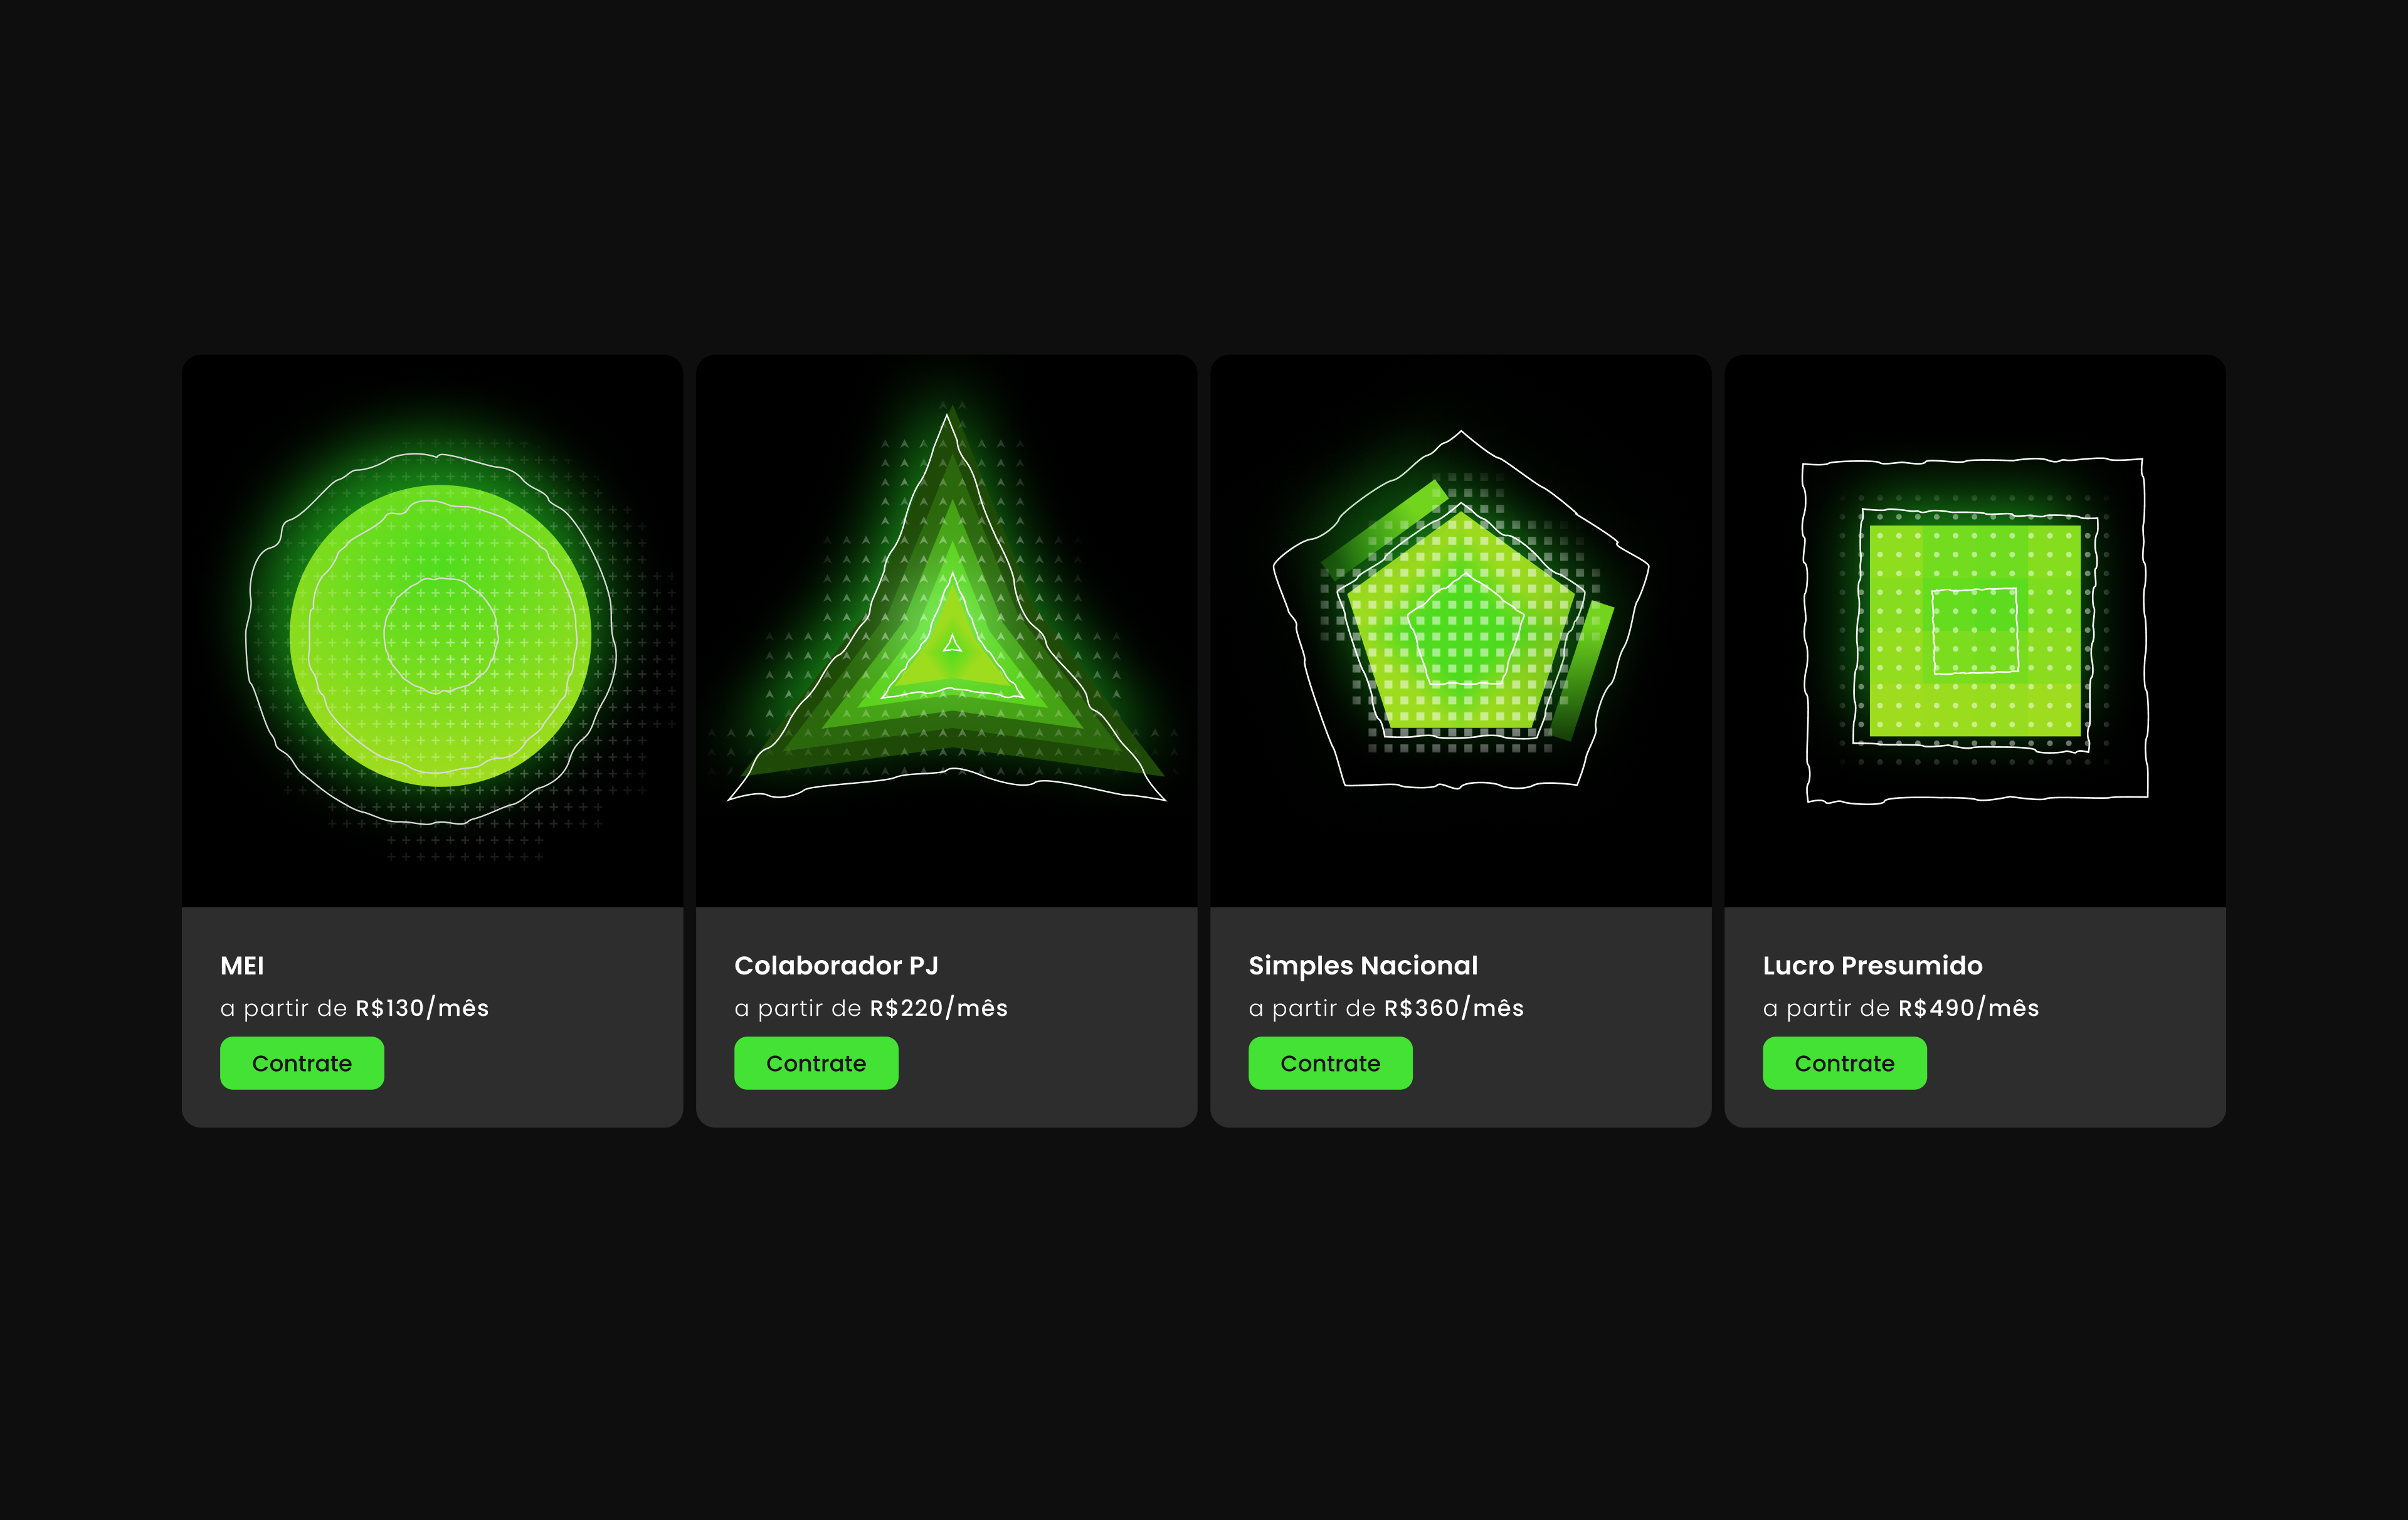Select the MEI plan title
Image resolution: width=2408 pixels, height=1520 pixels.
click(242, 965)
